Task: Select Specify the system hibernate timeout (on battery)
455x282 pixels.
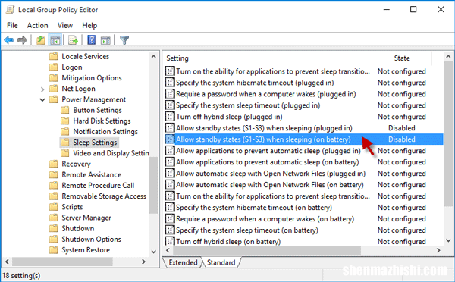Action: coord(254,208)
